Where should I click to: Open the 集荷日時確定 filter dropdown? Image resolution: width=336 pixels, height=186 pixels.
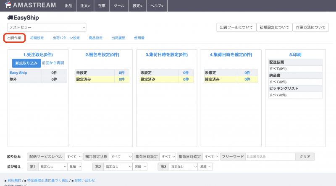point(211,157)
